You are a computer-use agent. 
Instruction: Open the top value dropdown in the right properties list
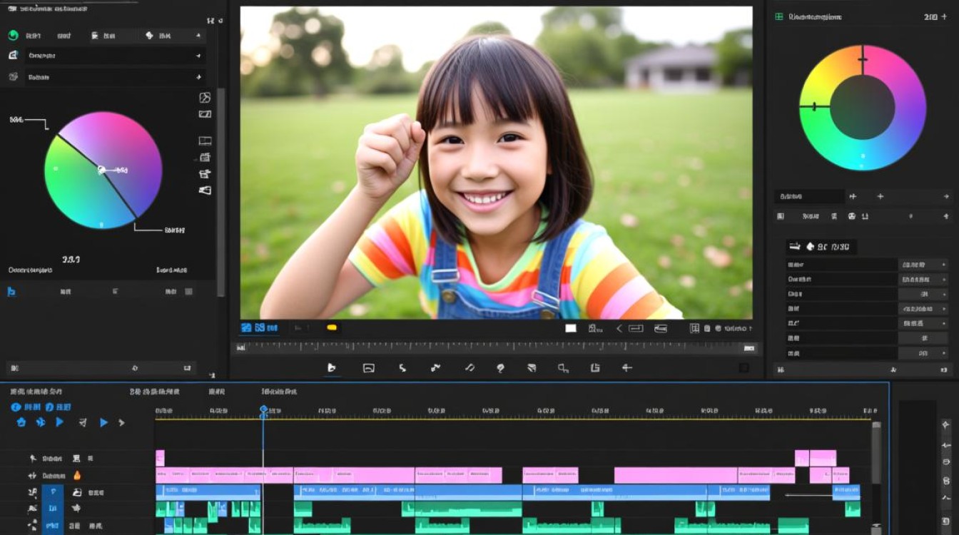[923, 264]
